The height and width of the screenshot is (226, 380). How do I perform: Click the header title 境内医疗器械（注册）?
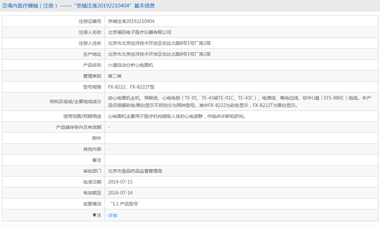pos(32,5)
